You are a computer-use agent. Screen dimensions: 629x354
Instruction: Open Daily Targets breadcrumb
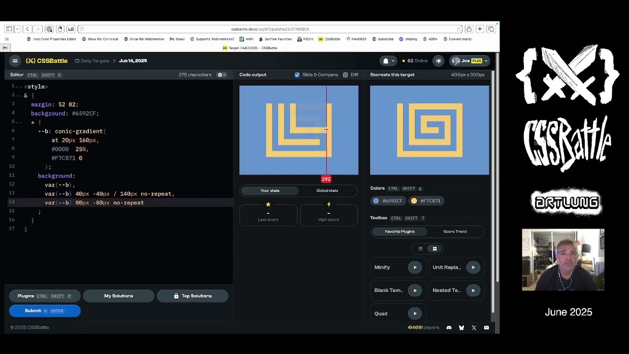click(x=92, y=61)
